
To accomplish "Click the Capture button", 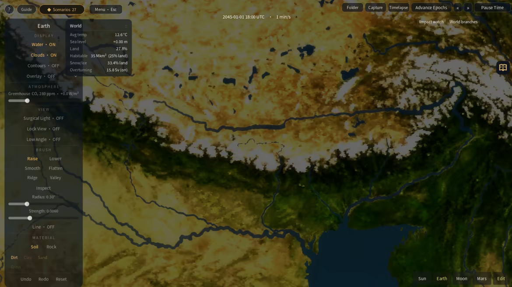I will [375, 7].
